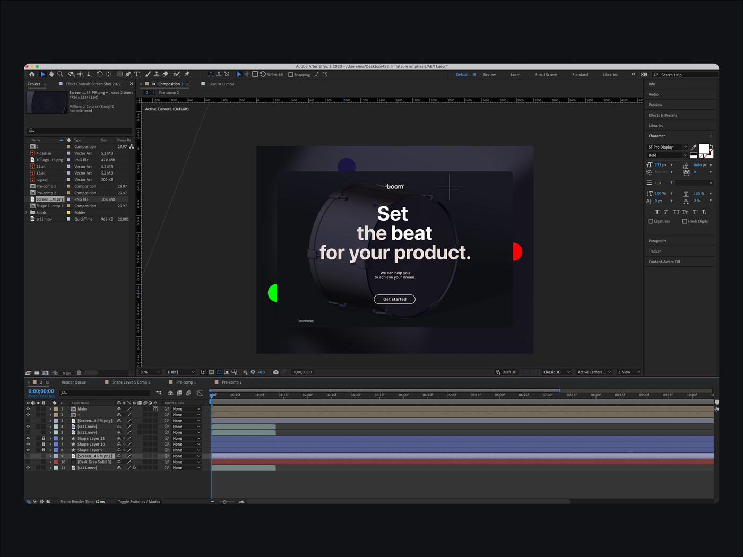The image size is (743, 557).
Task: Click Toggle Switches / Modes button
Action: (x=139, y=502)
